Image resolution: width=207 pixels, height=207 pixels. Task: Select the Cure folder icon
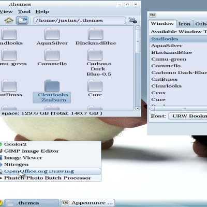click(x=95, y=85)
